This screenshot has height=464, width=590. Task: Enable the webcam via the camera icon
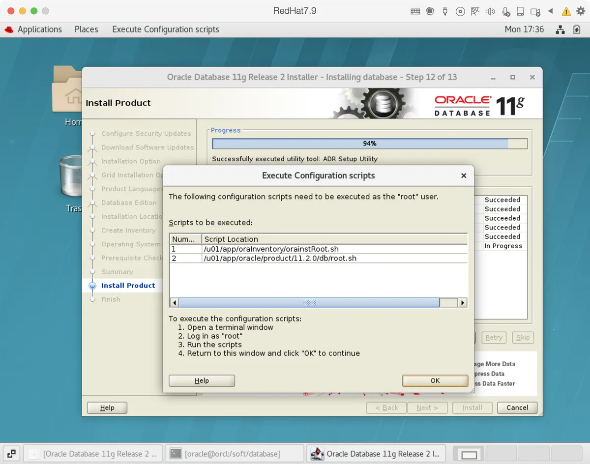pos(535,11)
